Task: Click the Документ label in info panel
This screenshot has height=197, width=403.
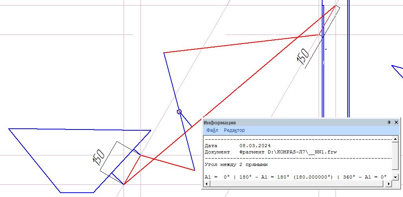Action: pyautogui.click(x=217, y=152)
